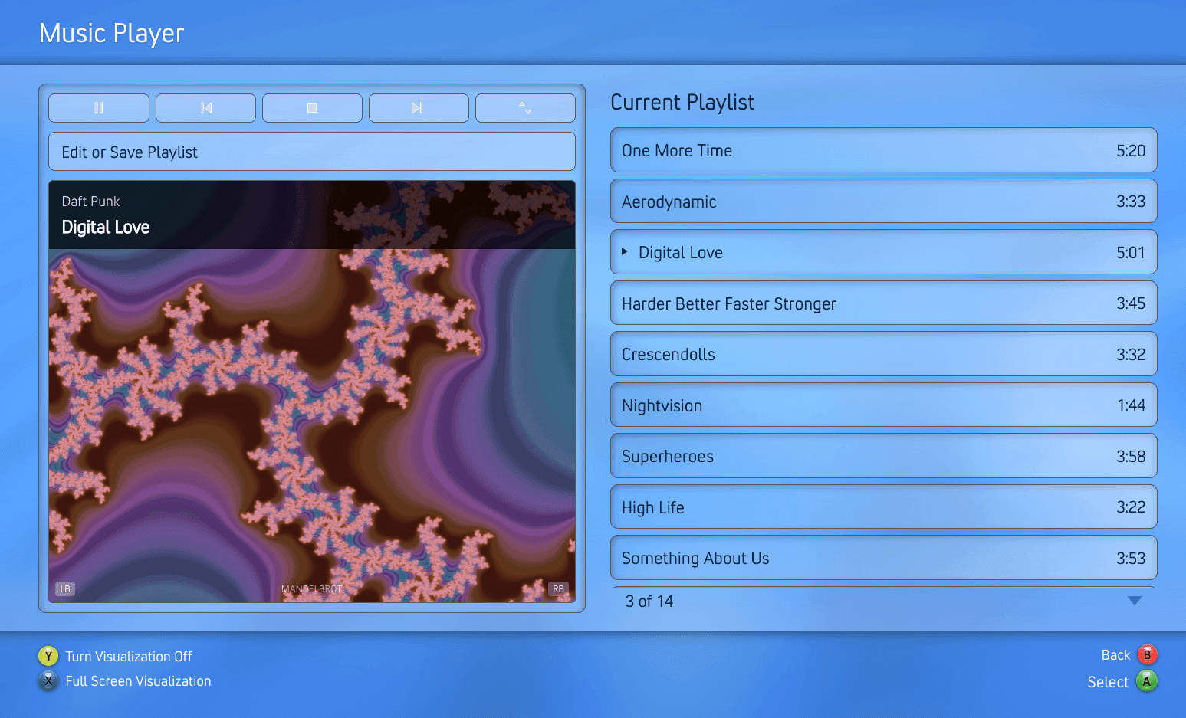Select One More Time in the playlist
This screenshot has width=1186, height=718.
pyautogui.click(x=883, y=150)
